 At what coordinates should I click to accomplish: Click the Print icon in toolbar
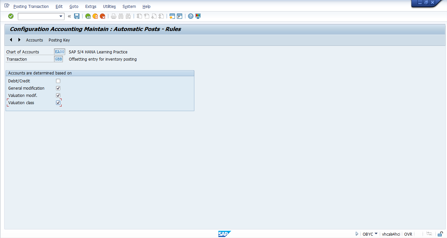pyautogui.click(x=114, y=16)
